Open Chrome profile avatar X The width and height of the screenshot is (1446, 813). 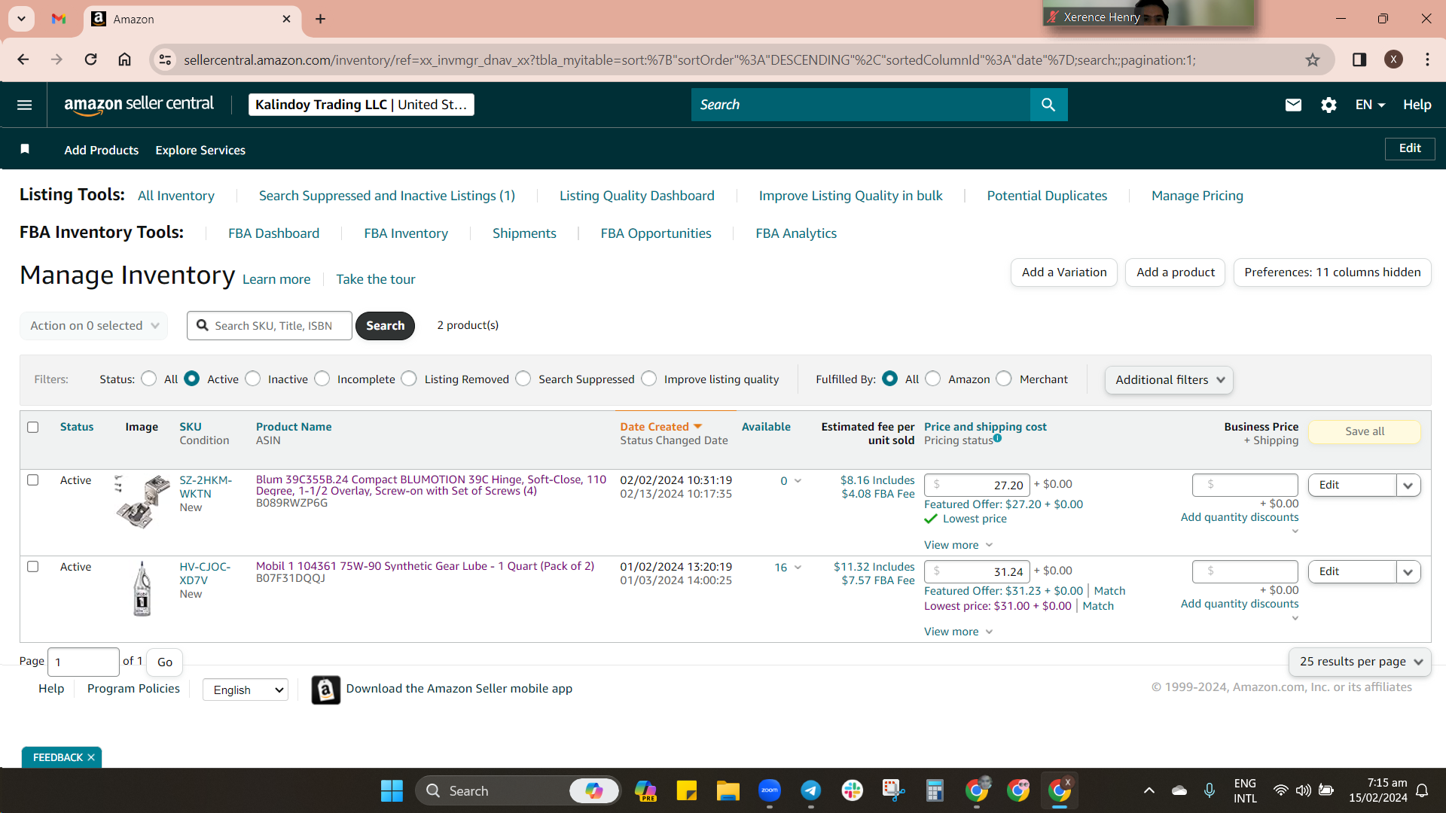(x=1393, y=59)
